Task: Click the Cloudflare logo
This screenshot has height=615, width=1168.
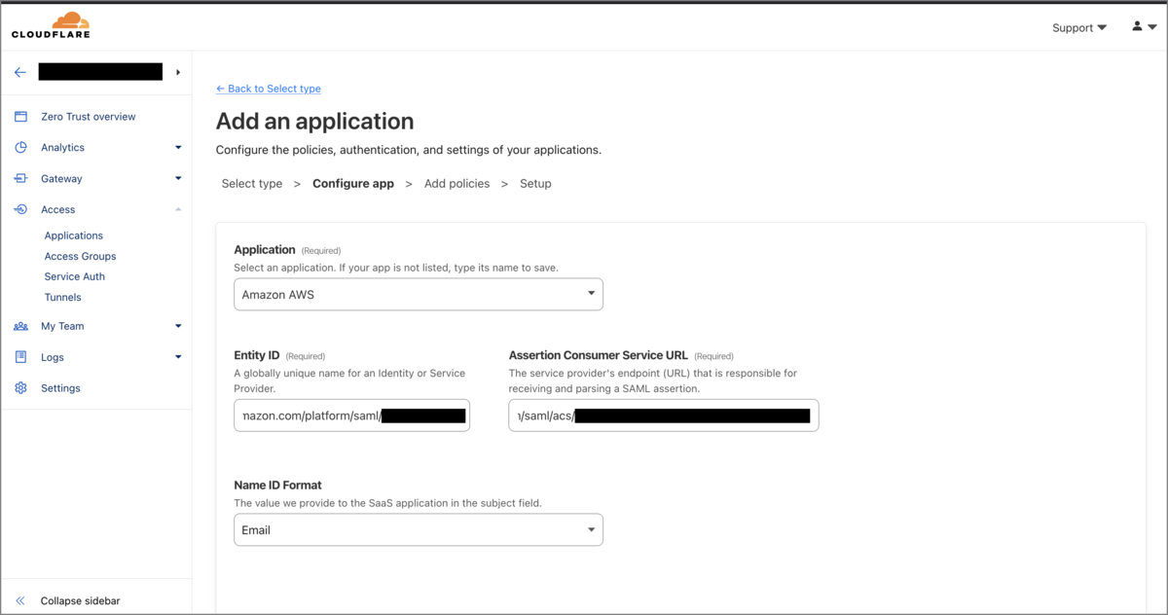Action: (51, 25)
